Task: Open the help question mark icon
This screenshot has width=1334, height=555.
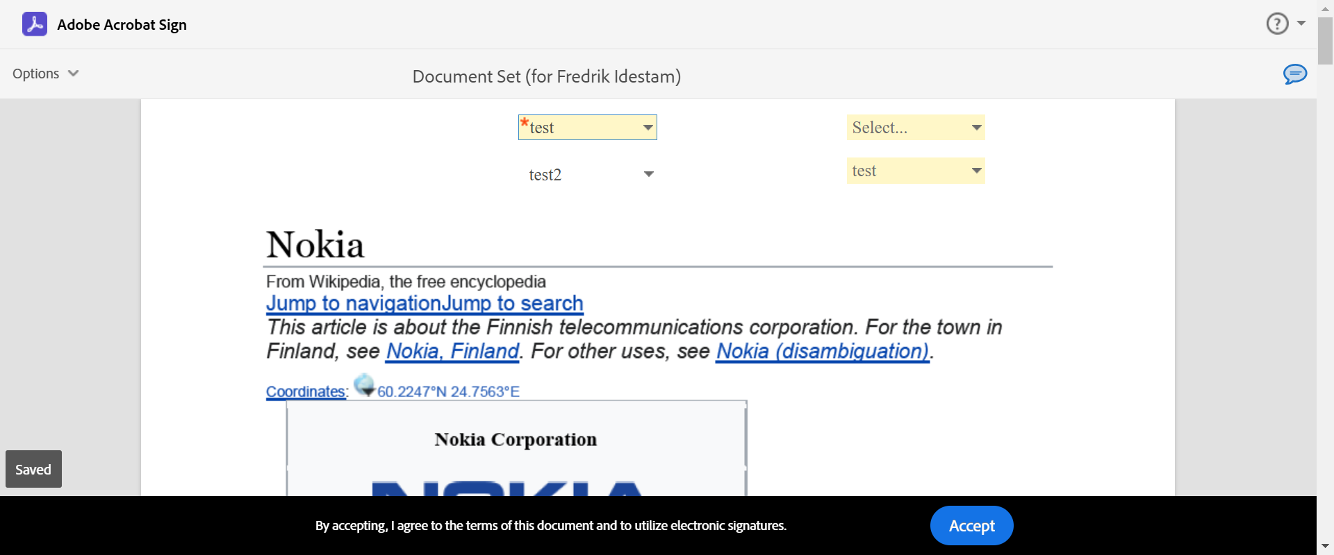Action: pos(1277,24)
